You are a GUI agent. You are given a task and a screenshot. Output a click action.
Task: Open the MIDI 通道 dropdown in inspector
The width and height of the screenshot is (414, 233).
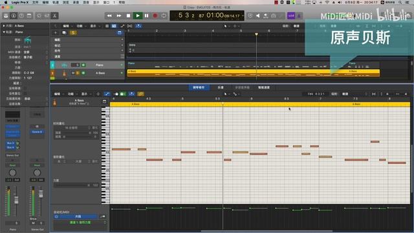point(35,52)
